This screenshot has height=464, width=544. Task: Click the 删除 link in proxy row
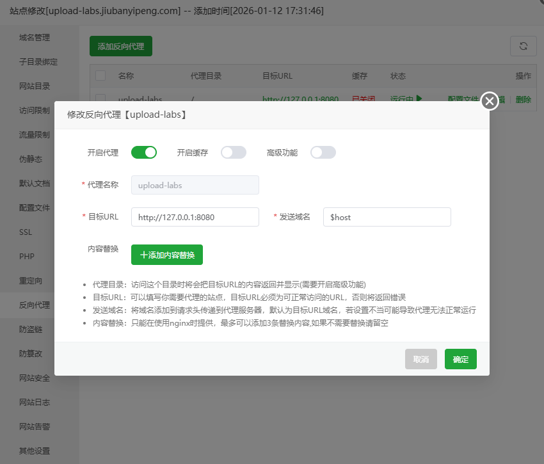coord(523,99)
